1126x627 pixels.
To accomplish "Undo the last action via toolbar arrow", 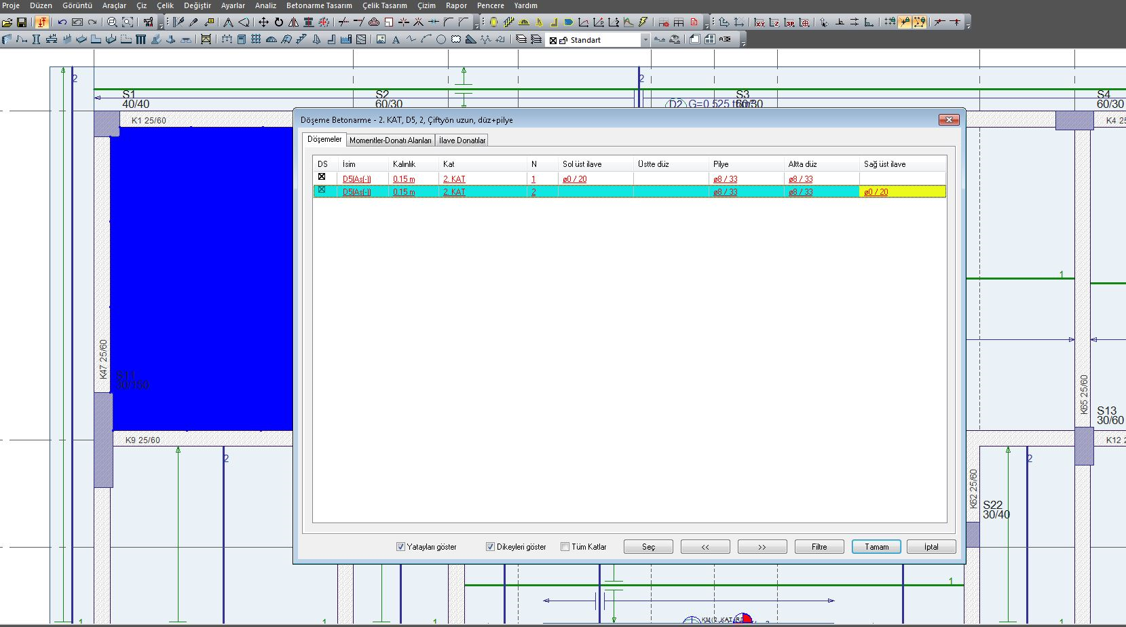I will [x=62, y=22].
